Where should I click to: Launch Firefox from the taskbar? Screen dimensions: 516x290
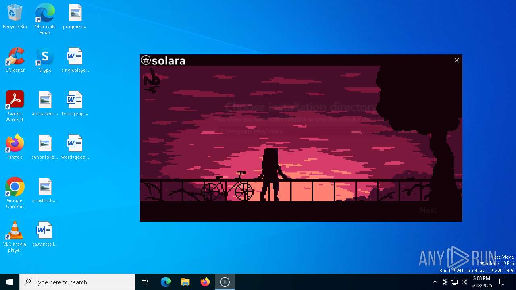click(205, 282)
